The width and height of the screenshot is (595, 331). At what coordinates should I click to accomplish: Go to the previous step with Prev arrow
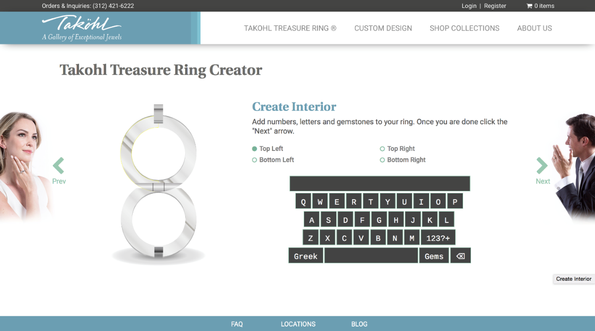tap(59, 171)
